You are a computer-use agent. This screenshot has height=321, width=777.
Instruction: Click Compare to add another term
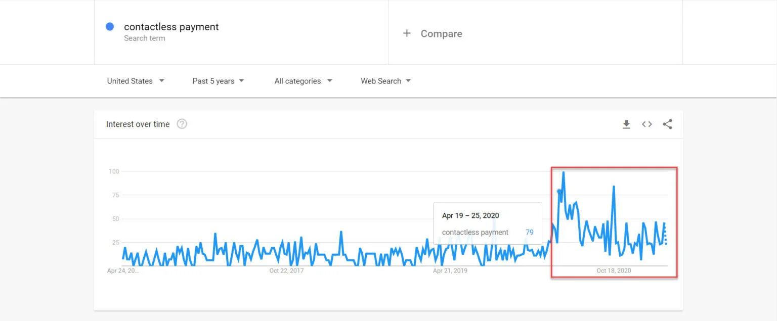(441, 33)
